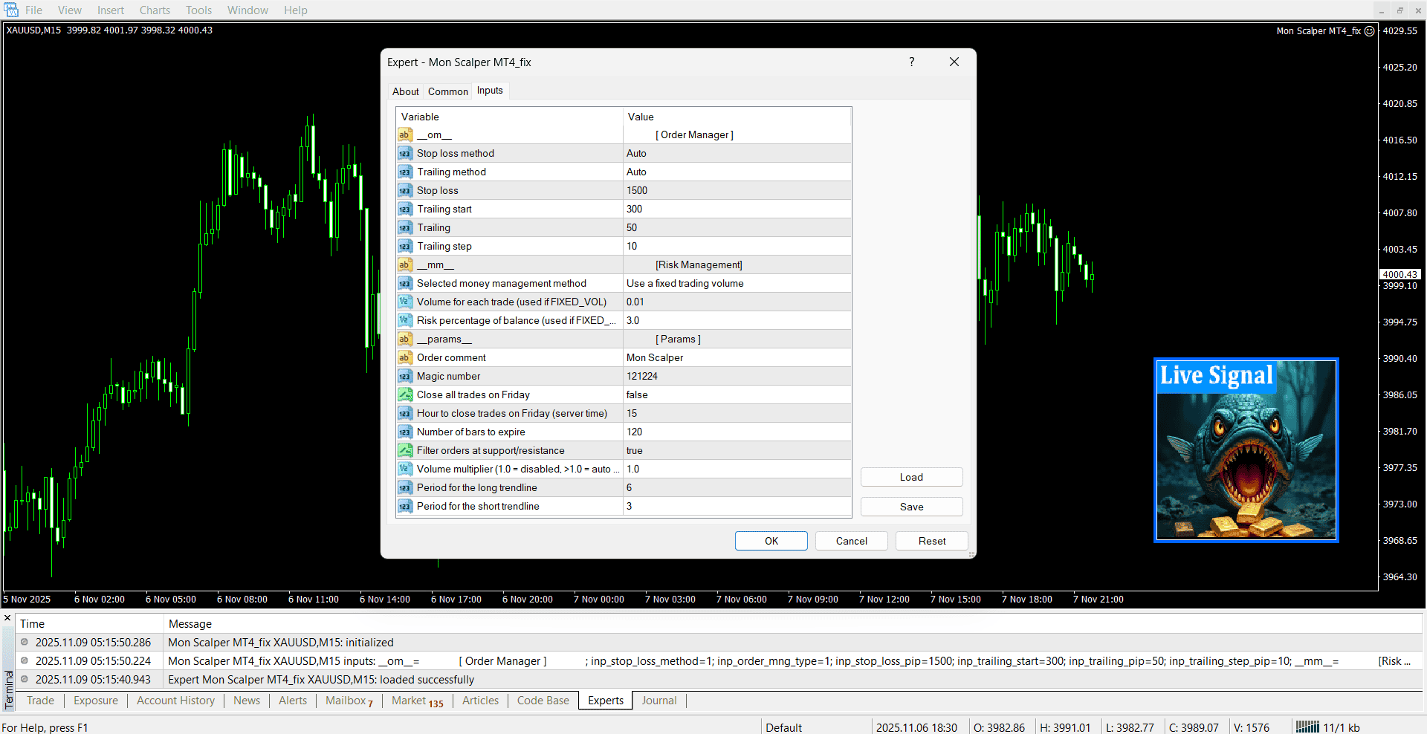Click the __om__ string variable icon
The height and width of the screenshot is (734, 1427).
click(x=404, y=134)
